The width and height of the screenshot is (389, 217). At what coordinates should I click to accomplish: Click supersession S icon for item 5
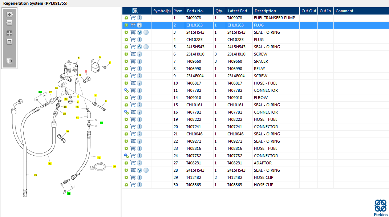pyautogui.click(x=139, y=47)
